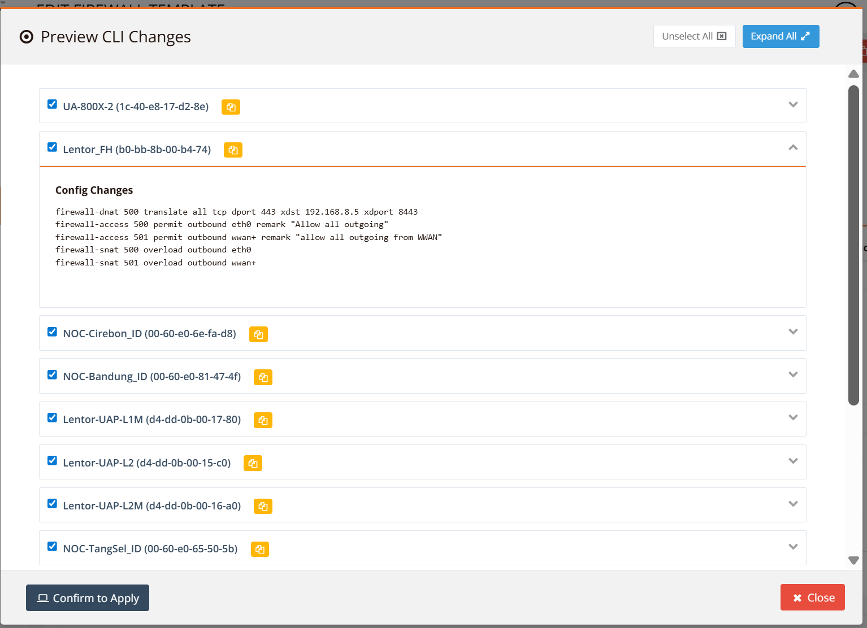
Task: Click copy icon next to NOC-Cirebon_ID
Action: point(258,334)
